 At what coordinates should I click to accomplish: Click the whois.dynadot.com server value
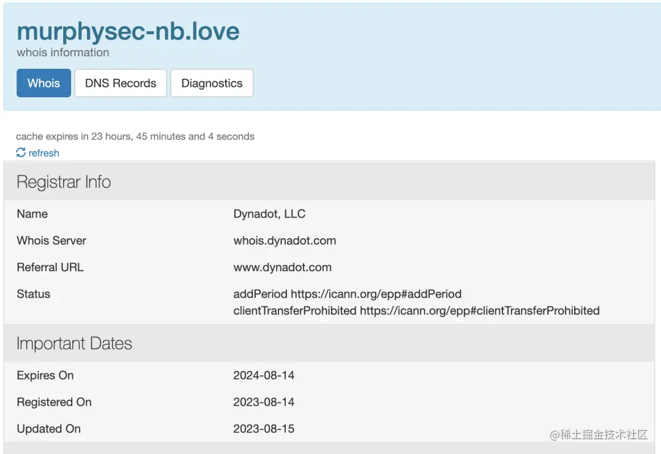tap(285, 240)
